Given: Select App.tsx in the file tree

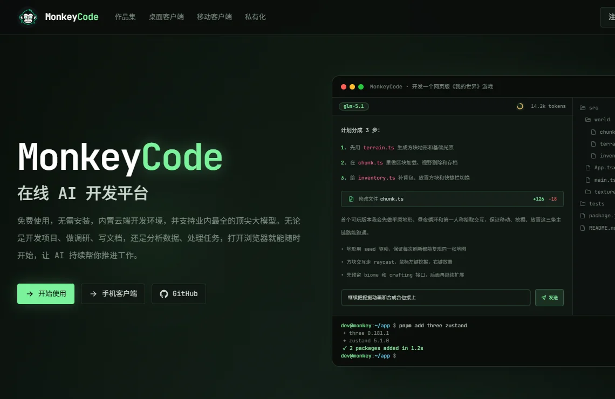Looking at the screenshot, I should (600, 168).
